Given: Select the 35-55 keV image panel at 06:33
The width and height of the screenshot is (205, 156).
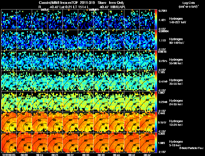Looking at the screenshot, I should (86, 81).
